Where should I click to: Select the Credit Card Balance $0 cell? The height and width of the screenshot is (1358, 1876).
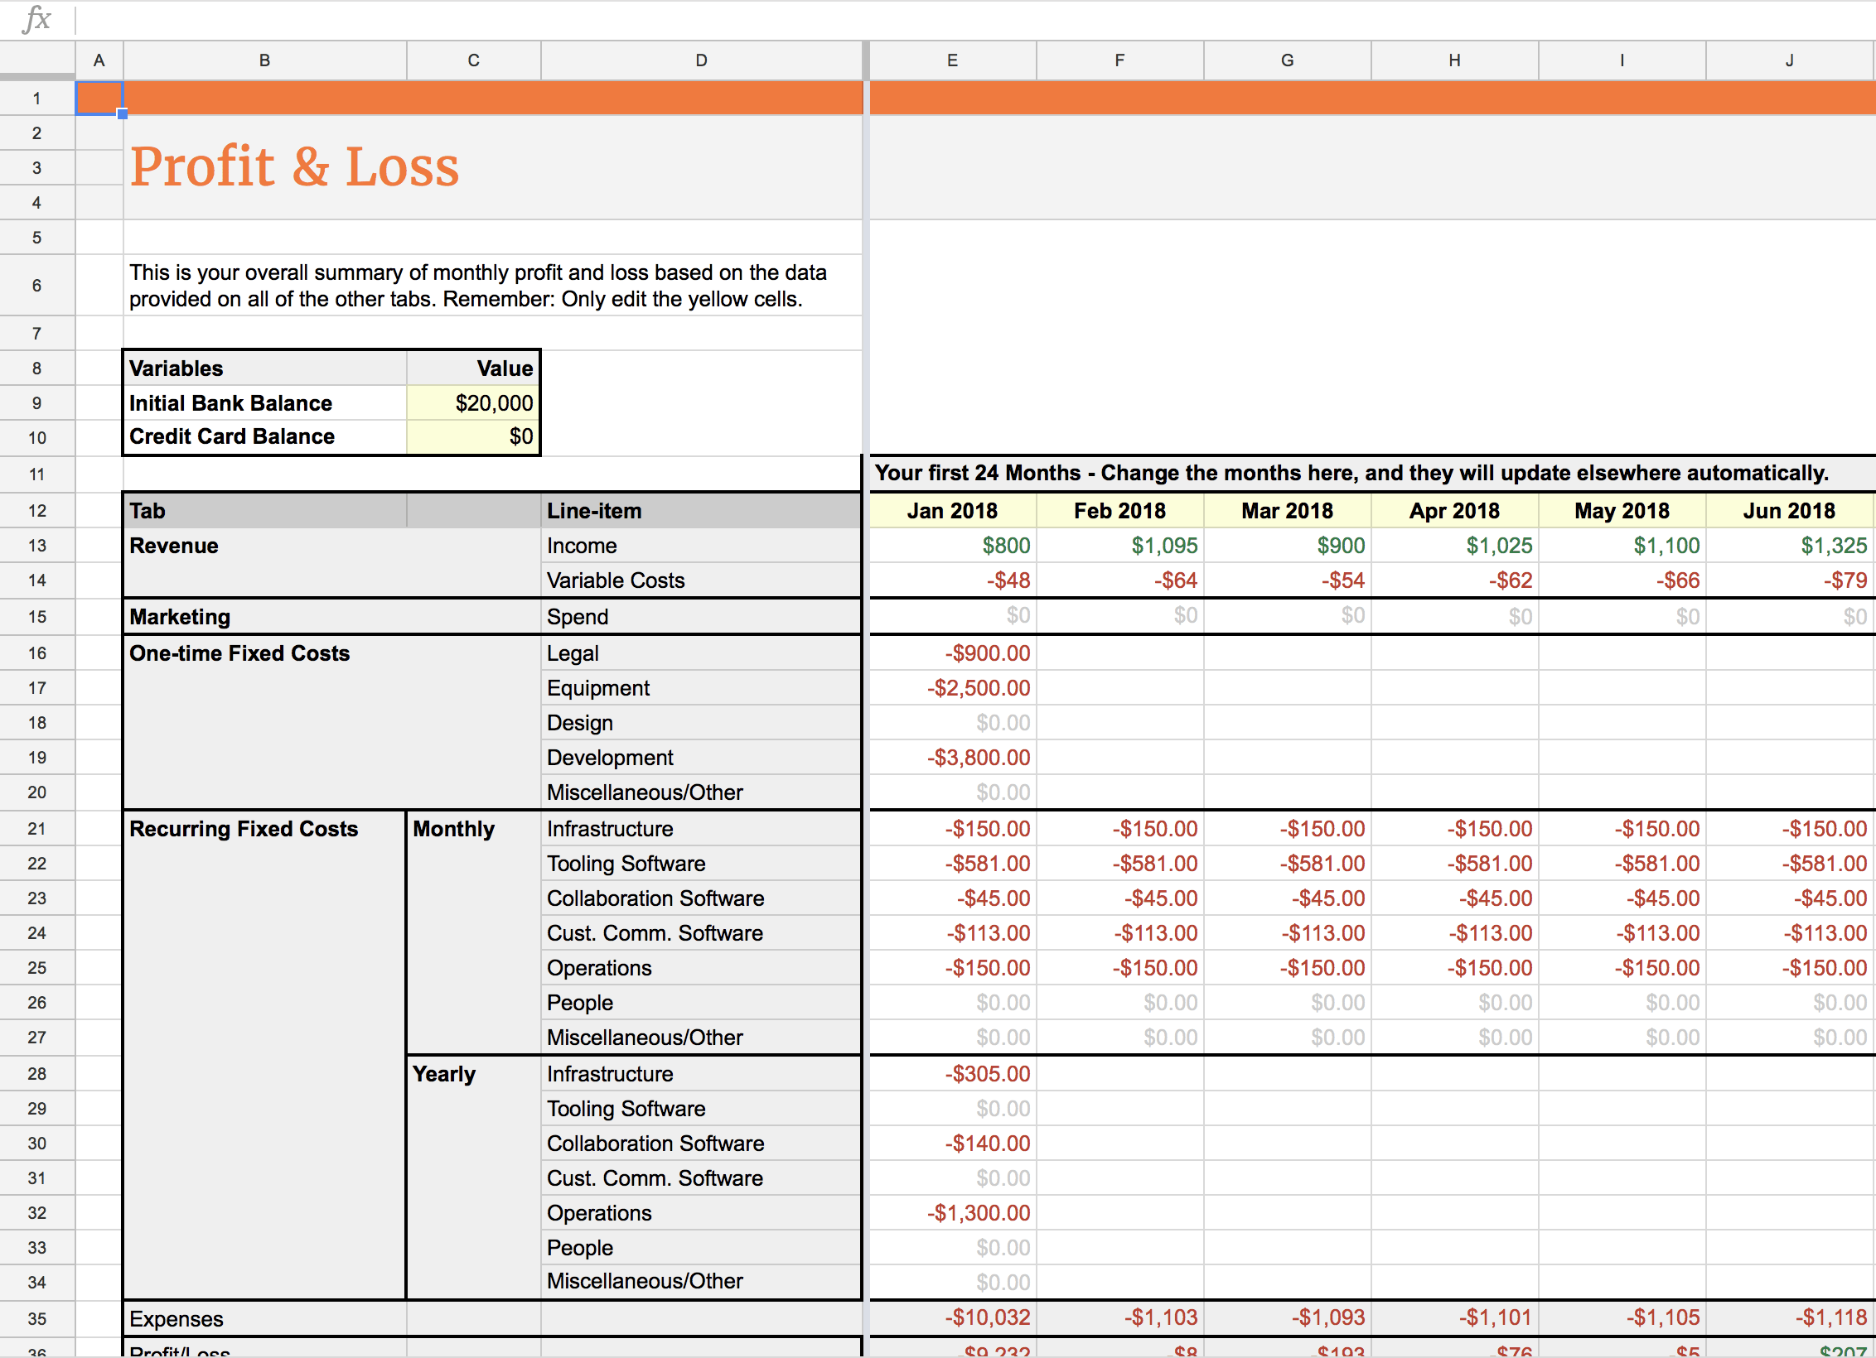473,436
